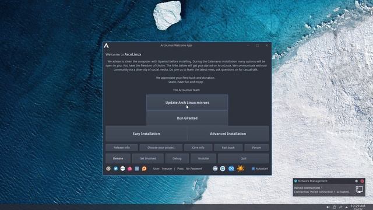Open the white round icon right of Twitter
This screenshot has height=210, width=373.
[x=123, y=169]
